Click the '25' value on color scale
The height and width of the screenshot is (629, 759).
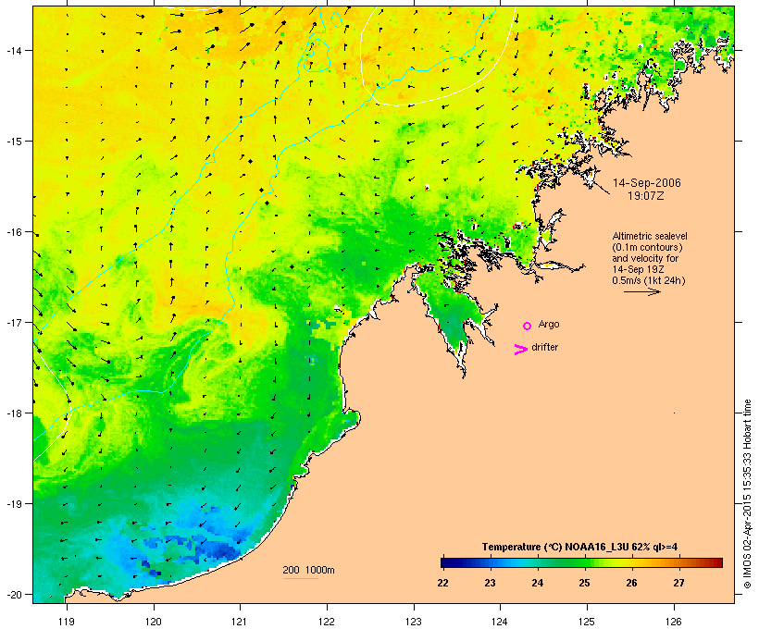pyautogui.click(x=584, y=583)
